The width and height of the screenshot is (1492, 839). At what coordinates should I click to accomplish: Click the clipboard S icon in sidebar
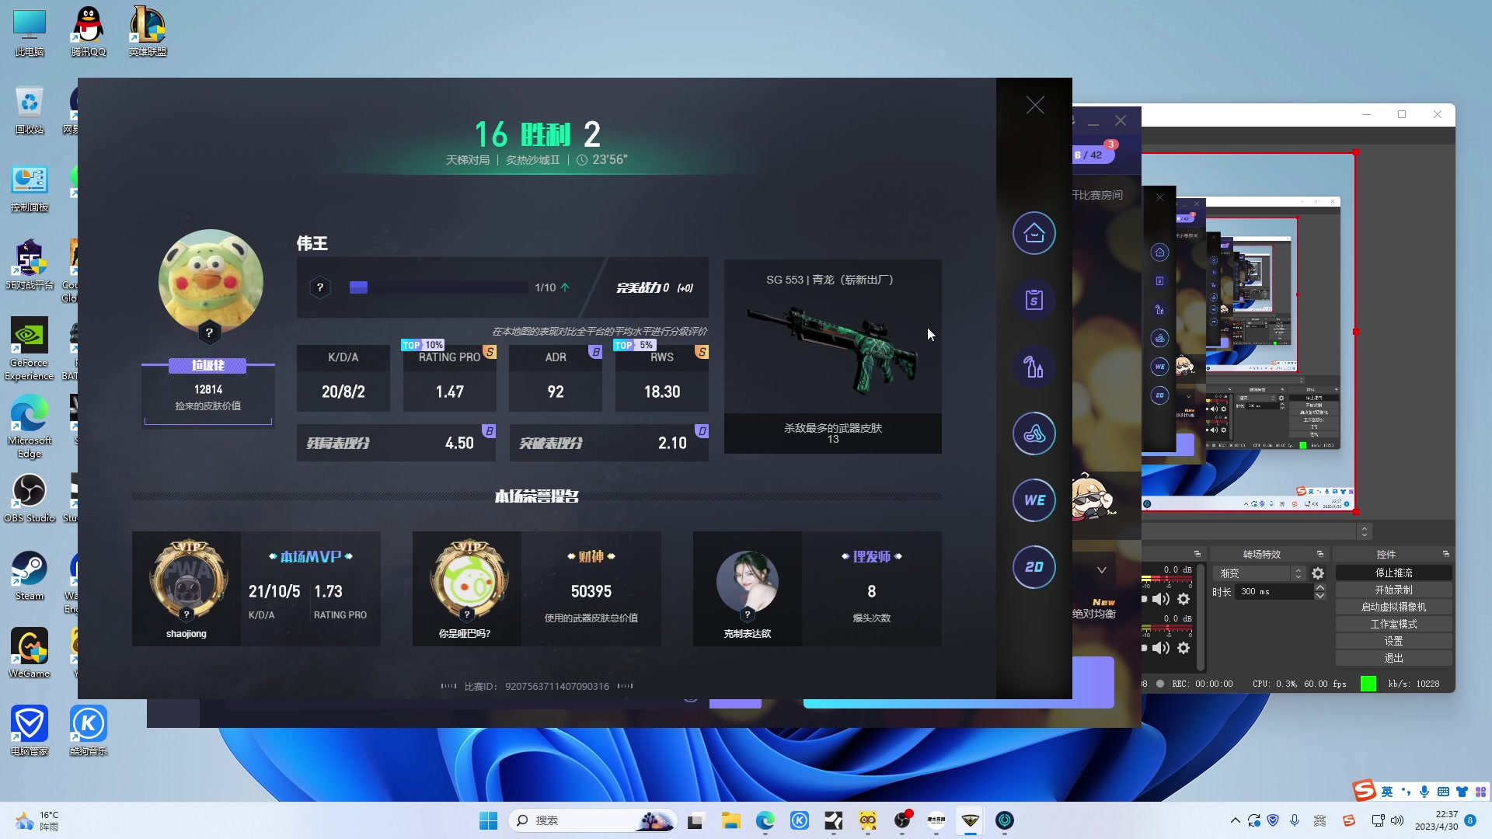pyautogui.click(x=1034, y=300)
